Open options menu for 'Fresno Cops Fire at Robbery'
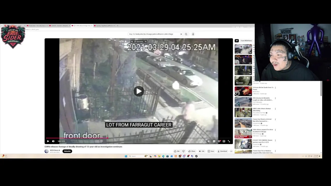Viewport: 331px width, 186px height. [275, 151]
